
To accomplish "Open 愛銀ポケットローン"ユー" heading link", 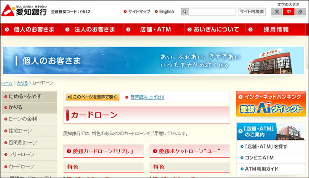I will [x=190, y=151].
